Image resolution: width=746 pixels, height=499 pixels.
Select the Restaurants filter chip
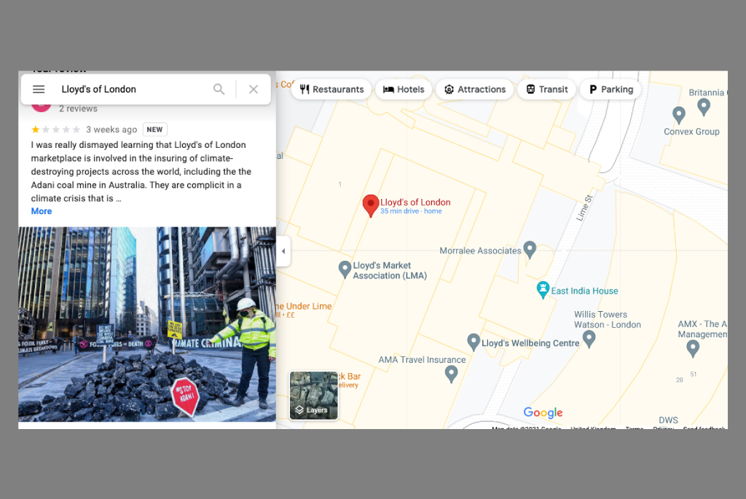click(331, 90)
